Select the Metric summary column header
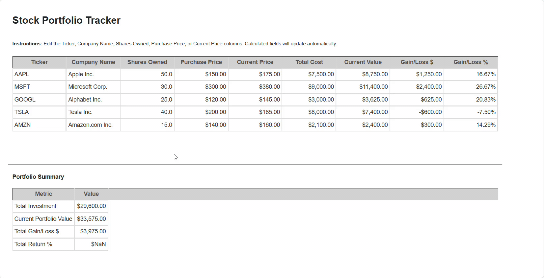Viewport: 544px width, 278px height. coord(43,194)
